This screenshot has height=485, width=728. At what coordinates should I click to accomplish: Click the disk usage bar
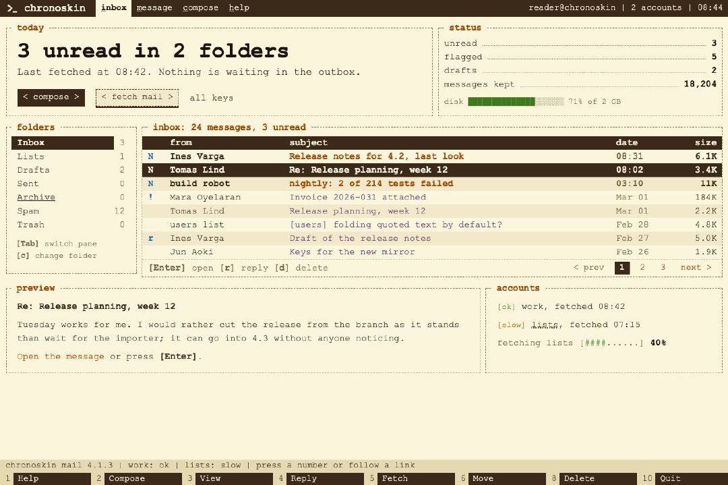click(x=516, y=101)
